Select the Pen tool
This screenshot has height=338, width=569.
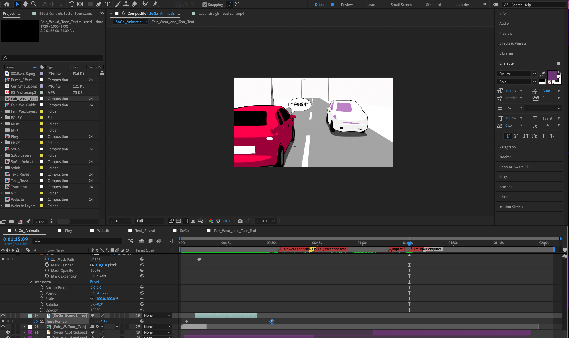coord(98,4)
